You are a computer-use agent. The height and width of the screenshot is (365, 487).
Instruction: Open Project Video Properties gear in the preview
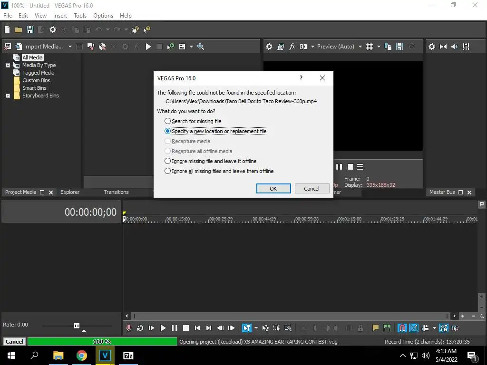(269, 47)
